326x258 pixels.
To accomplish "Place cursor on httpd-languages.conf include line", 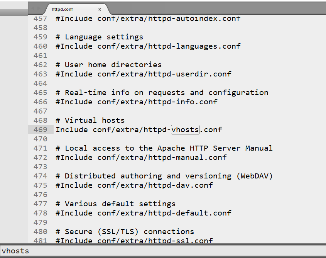I will (148, 46).
